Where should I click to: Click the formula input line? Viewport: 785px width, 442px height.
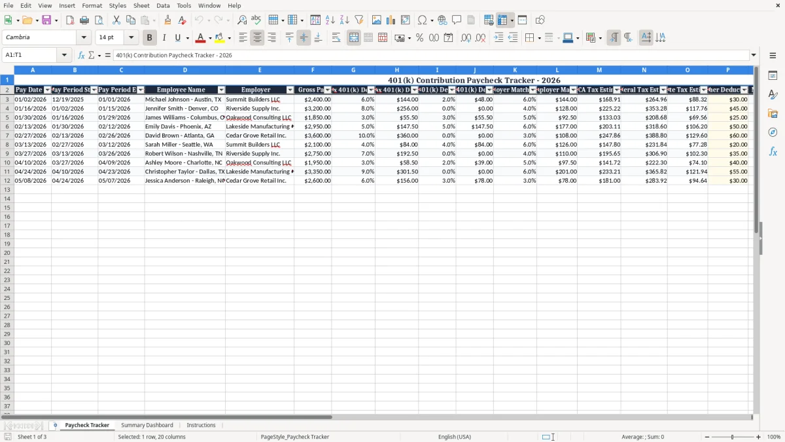click(430, 56)
